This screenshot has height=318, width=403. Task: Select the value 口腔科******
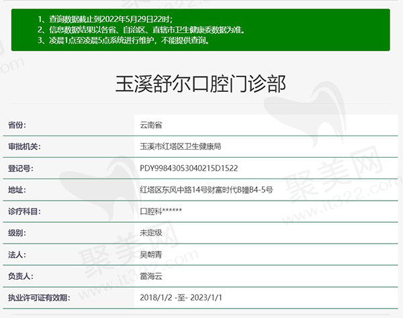(161, 211)
